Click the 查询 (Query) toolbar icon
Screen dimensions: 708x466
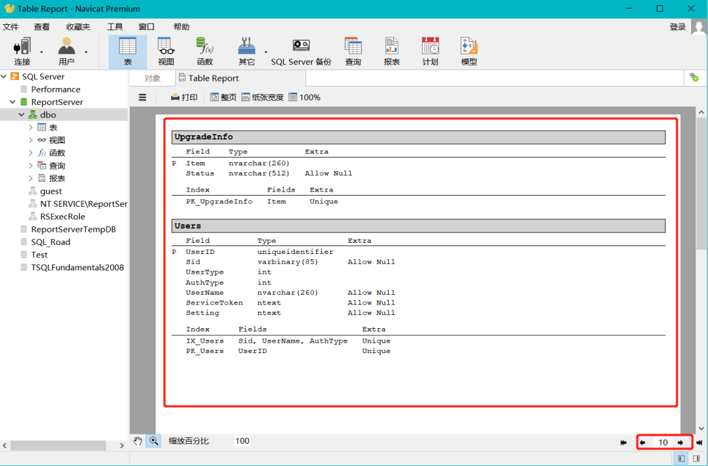click(x=353, y=51)
